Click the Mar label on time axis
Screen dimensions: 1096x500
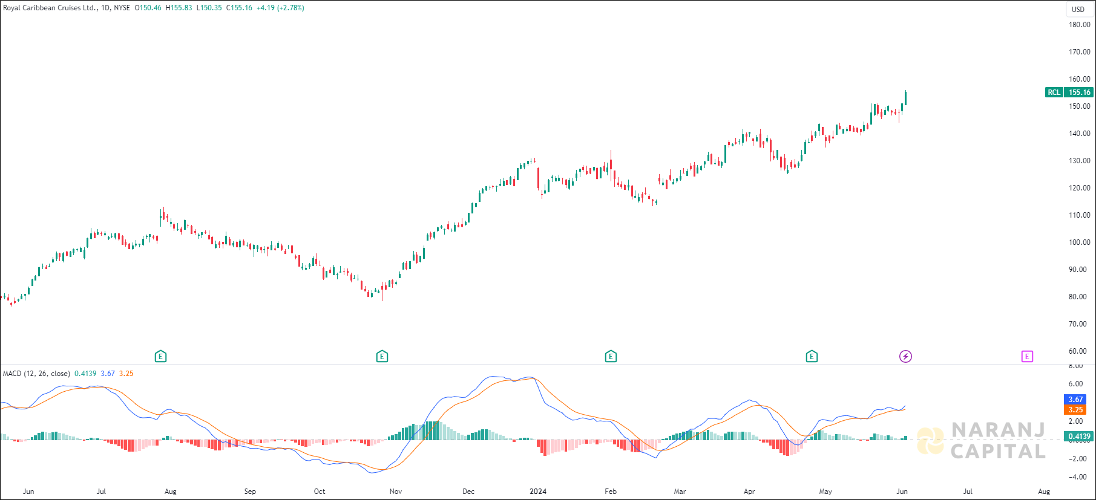coord(680,492)
